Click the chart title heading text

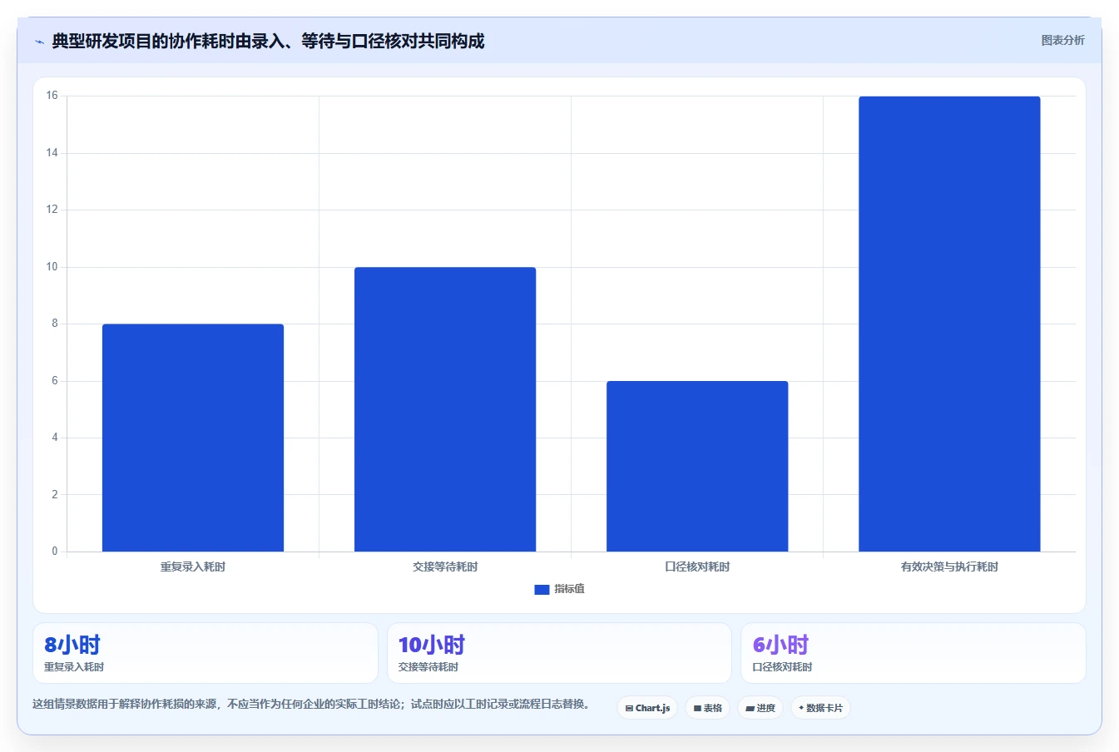268,41
